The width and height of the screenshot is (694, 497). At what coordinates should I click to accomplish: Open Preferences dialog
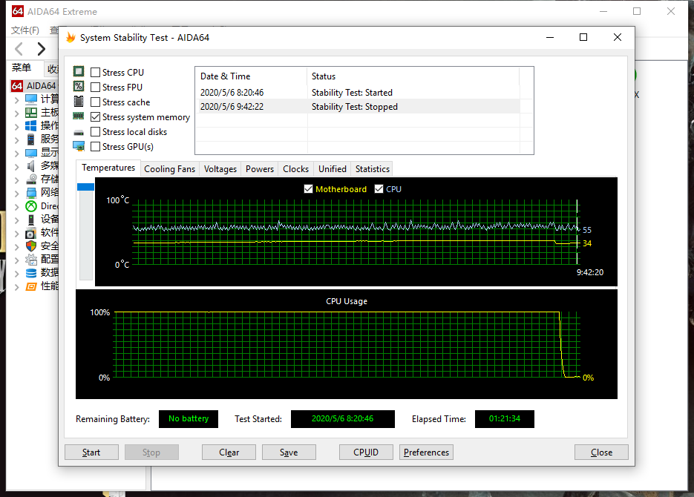click(x=426, y=452)
